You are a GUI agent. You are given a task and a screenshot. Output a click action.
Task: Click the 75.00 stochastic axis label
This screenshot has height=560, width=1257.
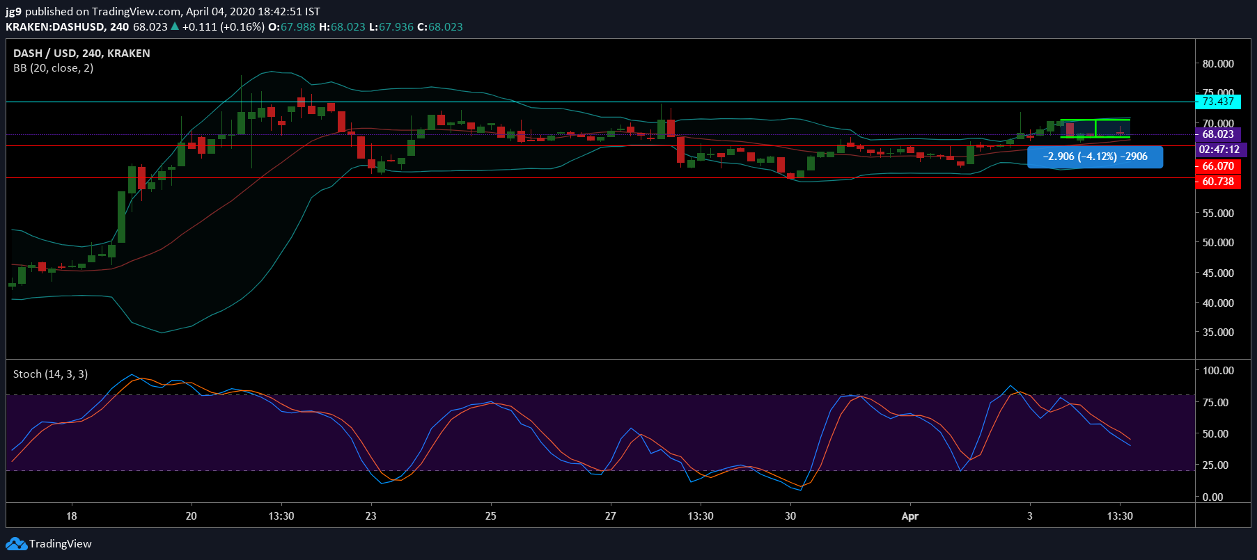tap(1215, 402)
